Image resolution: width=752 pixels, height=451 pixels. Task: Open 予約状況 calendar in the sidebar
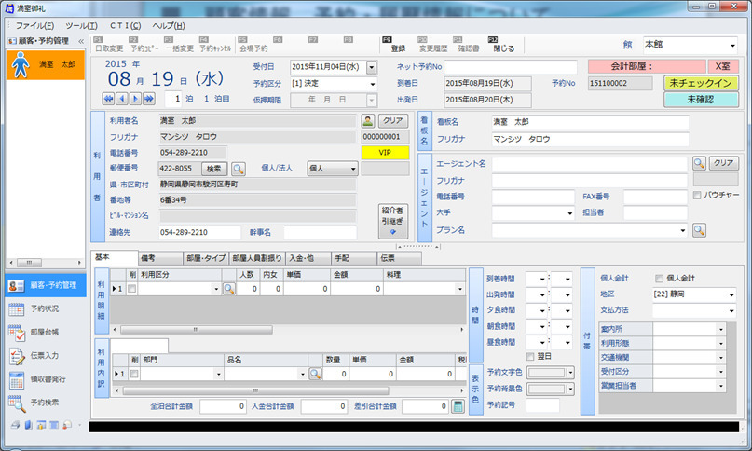tap(46, 308)
